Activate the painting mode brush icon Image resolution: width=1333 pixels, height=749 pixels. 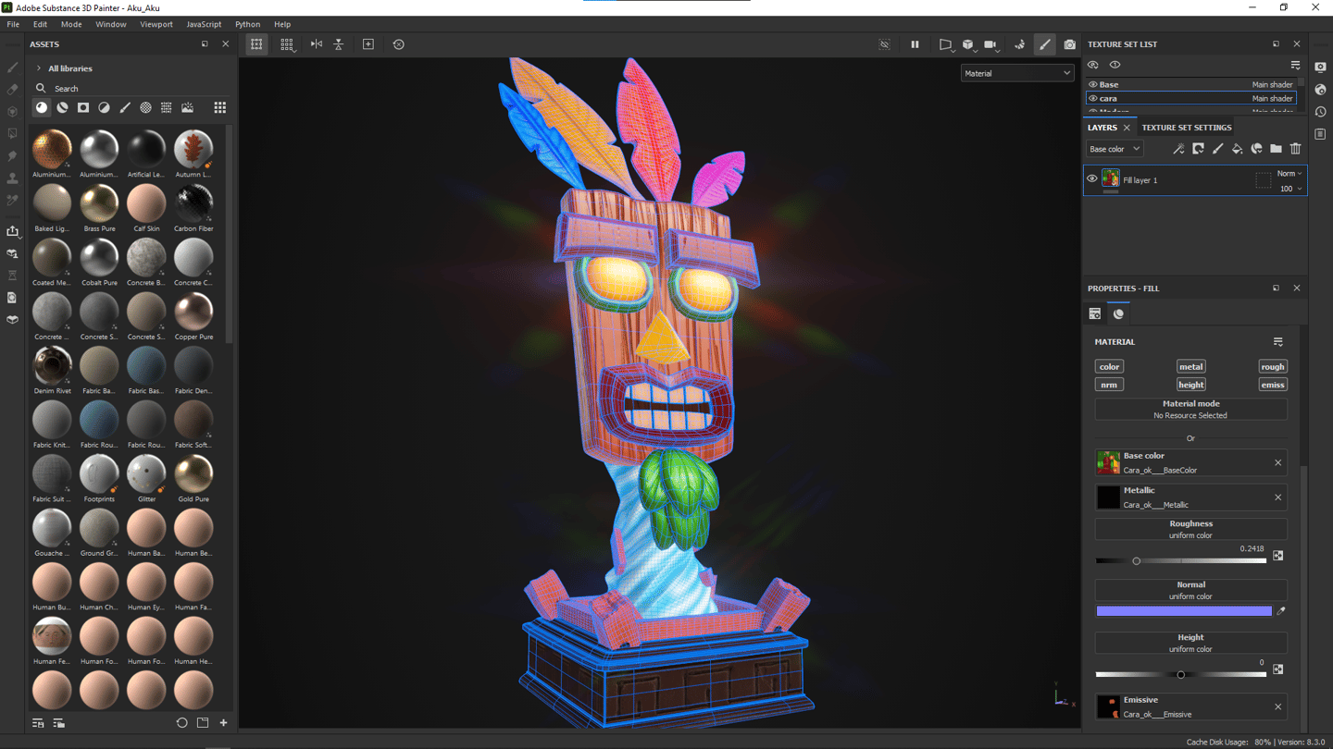click(x=1045, y=44)
